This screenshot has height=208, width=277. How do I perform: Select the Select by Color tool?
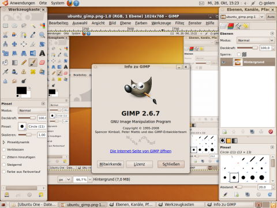coord(42,25)
